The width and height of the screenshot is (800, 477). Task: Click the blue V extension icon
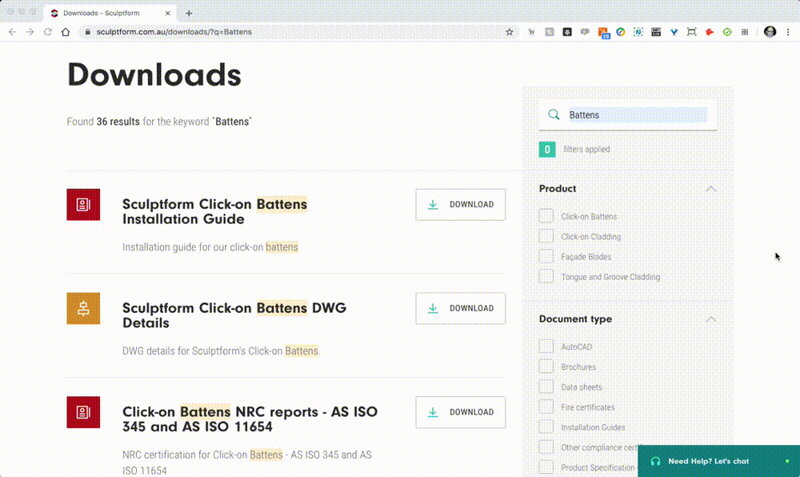[x=674, y=32]
